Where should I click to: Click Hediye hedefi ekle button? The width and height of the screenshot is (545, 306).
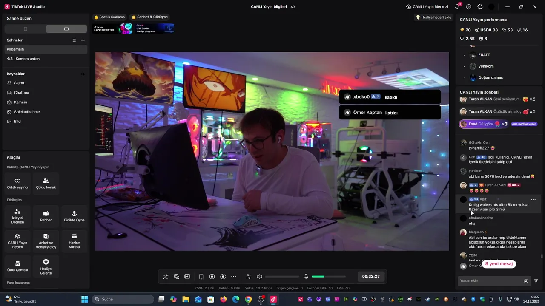(x=433, y=17)
